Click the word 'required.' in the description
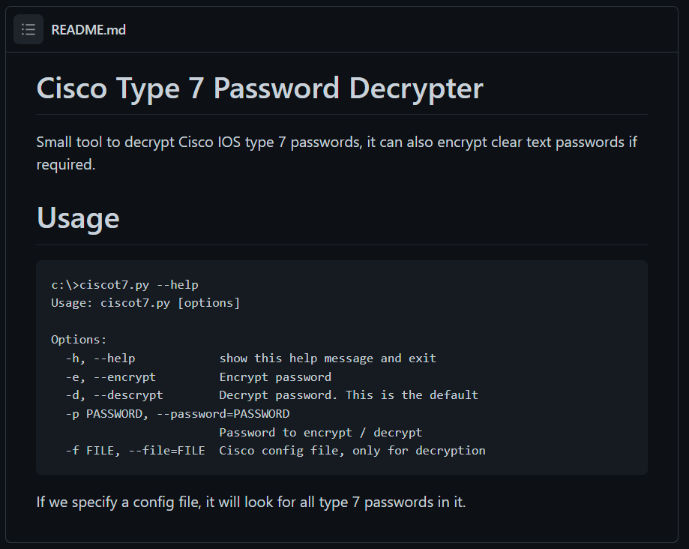The height and width of the screenshot is (549, 689). pyautogui.click(x=66, y=164)
